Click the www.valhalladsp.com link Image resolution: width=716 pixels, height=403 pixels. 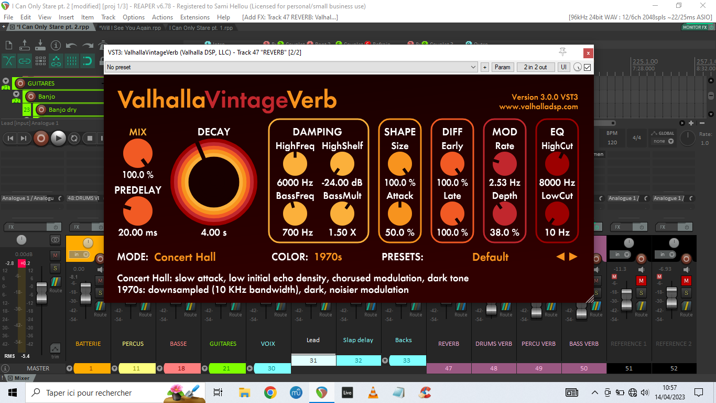click(538, 107)
